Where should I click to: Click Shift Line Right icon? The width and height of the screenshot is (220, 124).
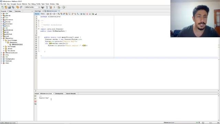coord(84,14)
